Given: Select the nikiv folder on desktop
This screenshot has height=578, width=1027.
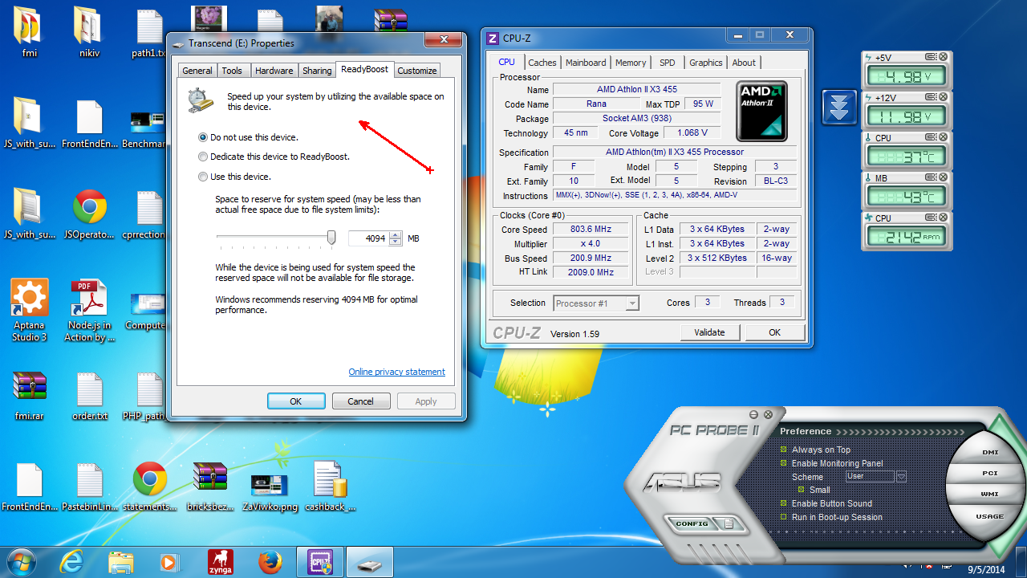Looking at the screenshot, I should tap(89, 32).
